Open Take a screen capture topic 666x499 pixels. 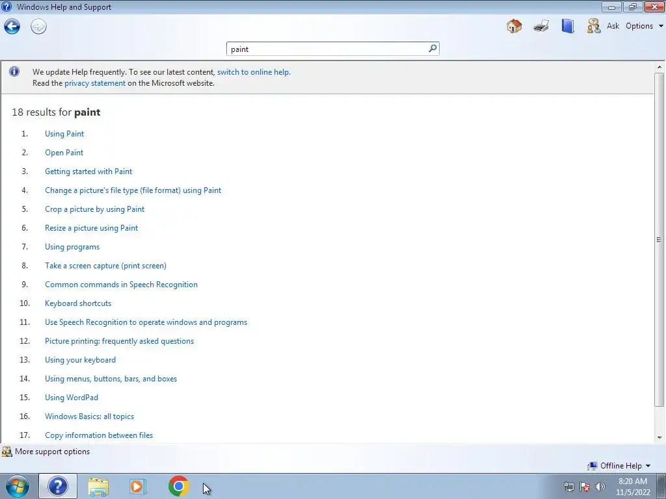(x=106, y=266)
